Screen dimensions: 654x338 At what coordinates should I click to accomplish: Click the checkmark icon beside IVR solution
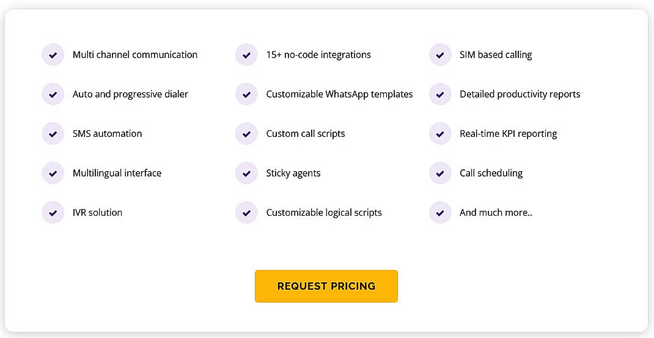(53, 213)
